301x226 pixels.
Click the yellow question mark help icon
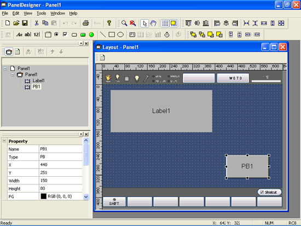[x=109, y=23]
